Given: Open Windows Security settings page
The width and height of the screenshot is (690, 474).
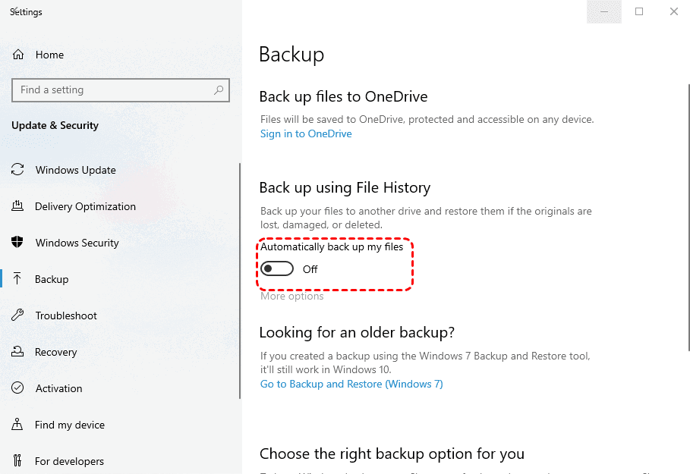Looking at the screenshot, I should pos(77,243).
